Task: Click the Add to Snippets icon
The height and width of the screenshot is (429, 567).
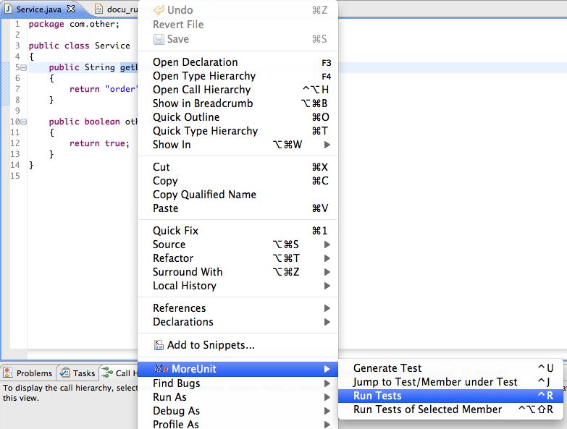Action: click(x=159, y=345)
